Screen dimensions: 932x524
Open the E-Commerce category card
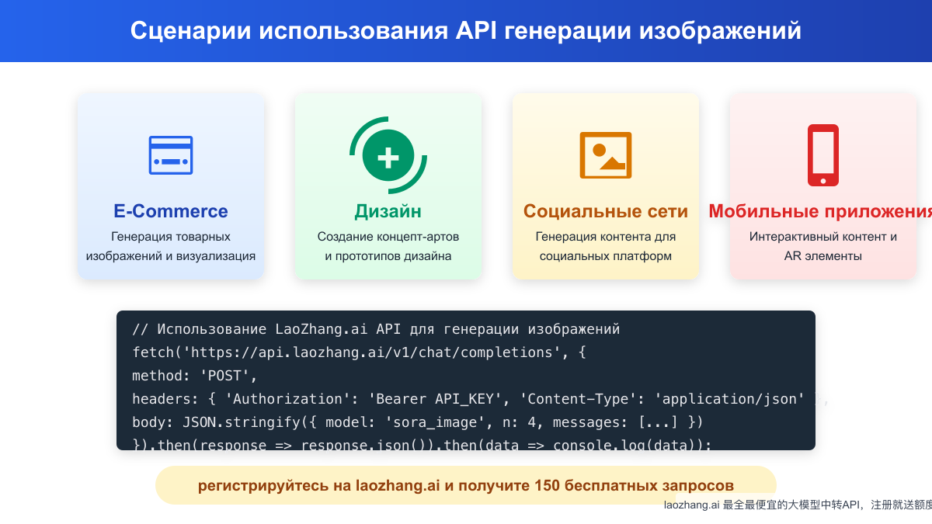171,186
